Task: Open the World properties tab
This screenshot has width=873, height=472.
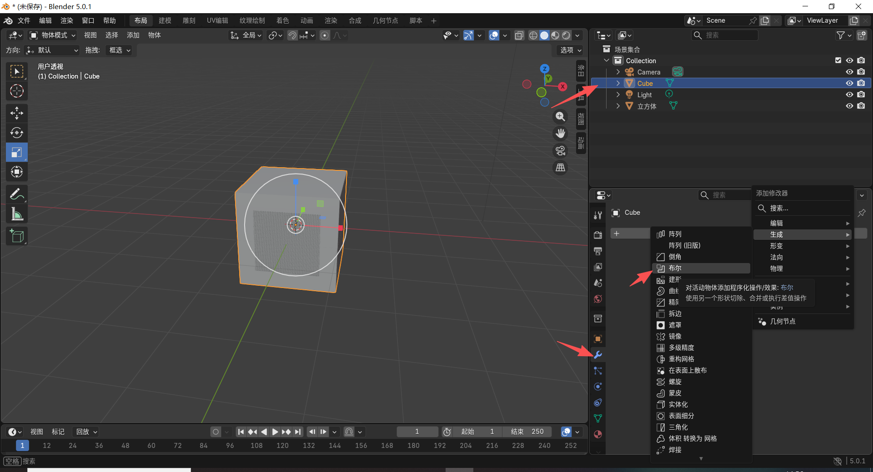Action: [598, 299]
